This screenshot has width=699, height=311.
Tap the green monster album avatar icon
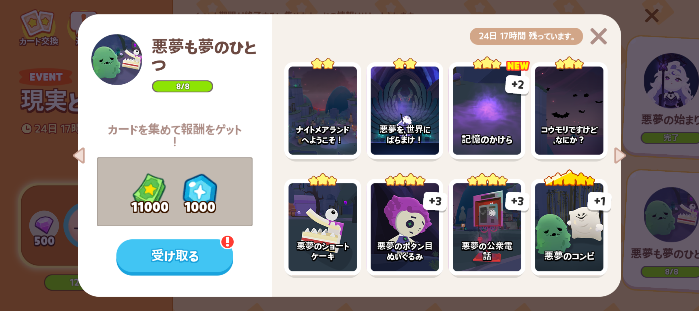(117, 60)
